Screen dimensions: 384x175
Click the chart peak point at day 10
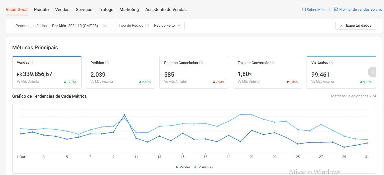(x=124, y=115)
